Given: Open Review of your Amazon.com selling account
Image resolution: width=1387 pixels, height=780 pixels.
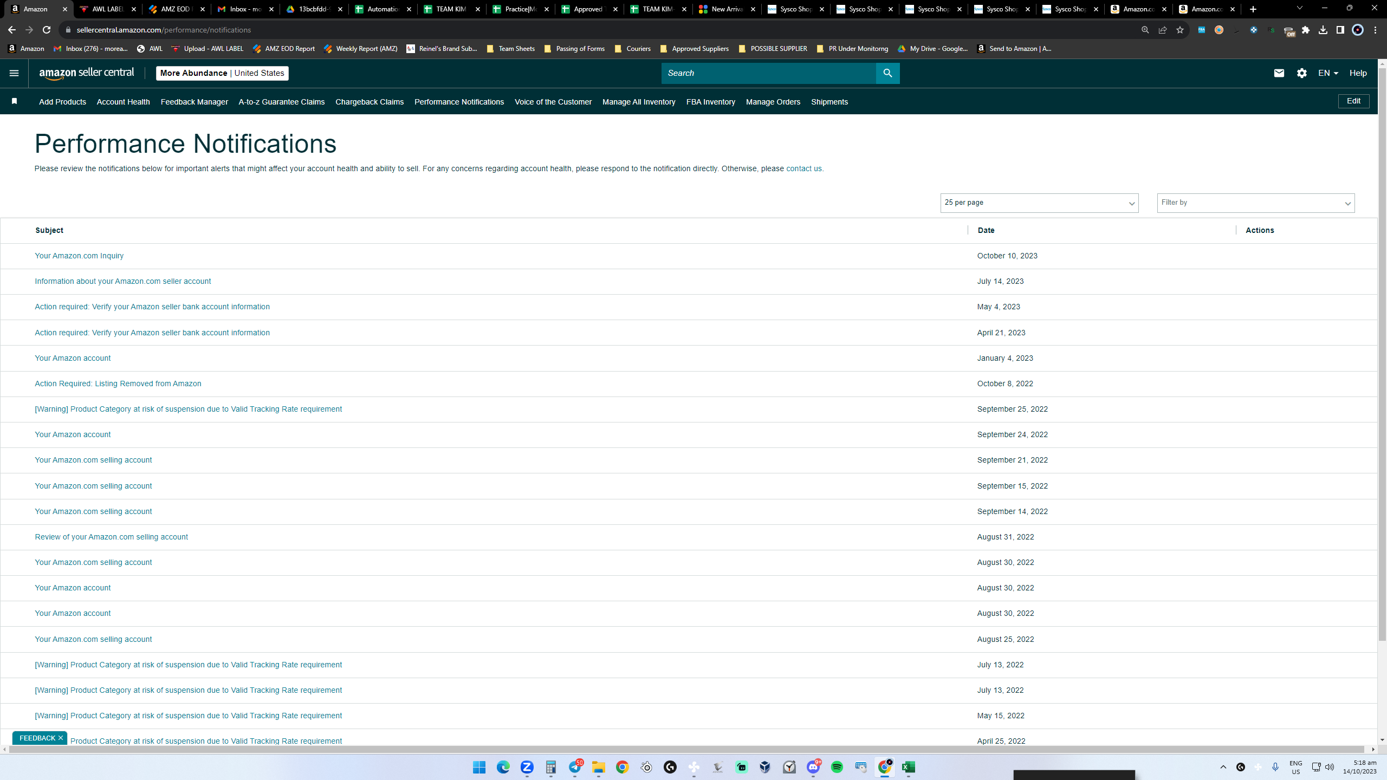Looking at the screenshot, I should click(x=112, y=537).
